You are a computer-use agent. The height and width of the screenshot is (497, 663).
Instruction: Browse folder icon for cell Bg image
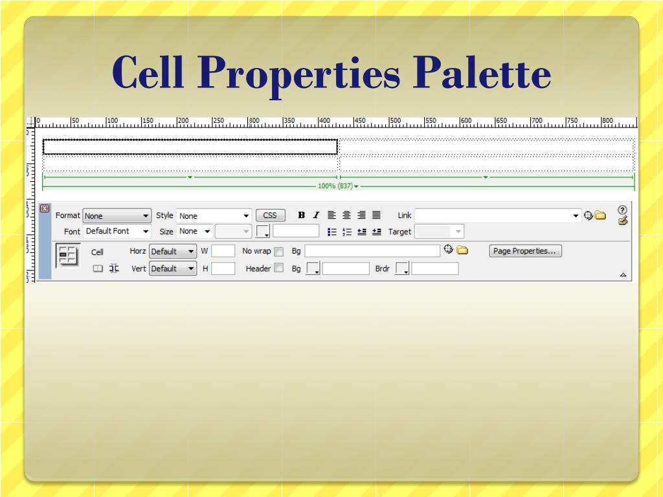point(462,250)
